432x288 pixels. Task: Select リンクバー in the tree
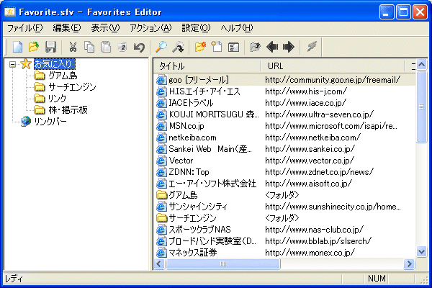[50, 121]
